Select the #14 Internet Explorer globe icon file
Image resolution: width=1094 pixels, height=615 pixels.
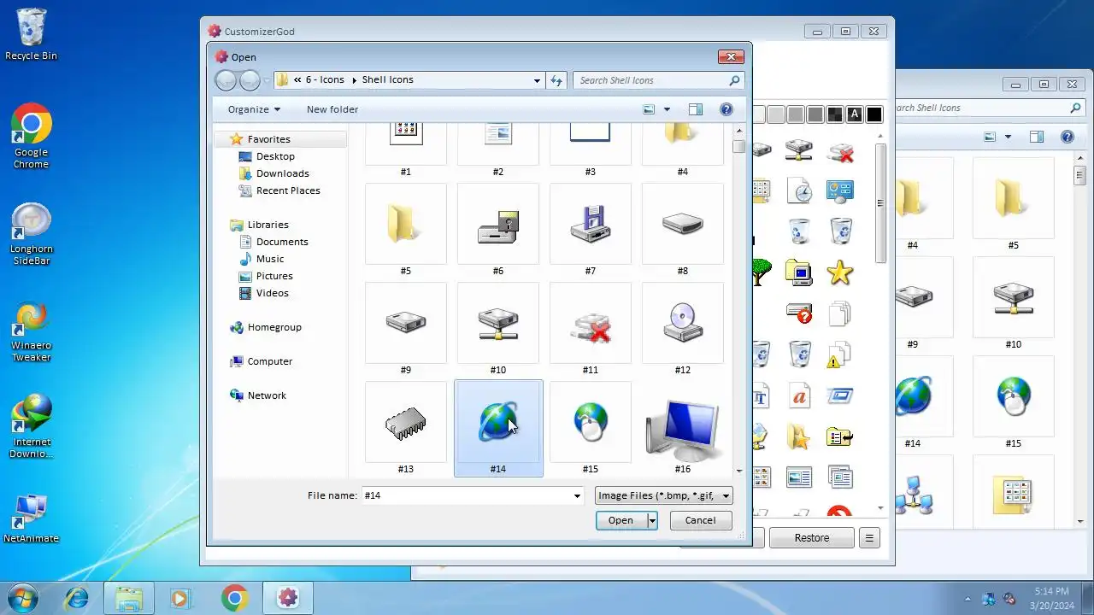click(498, 428)
